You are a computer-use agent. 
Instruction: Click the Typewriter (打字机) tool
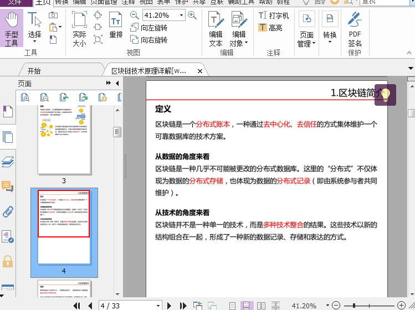[x=274, y=15]
